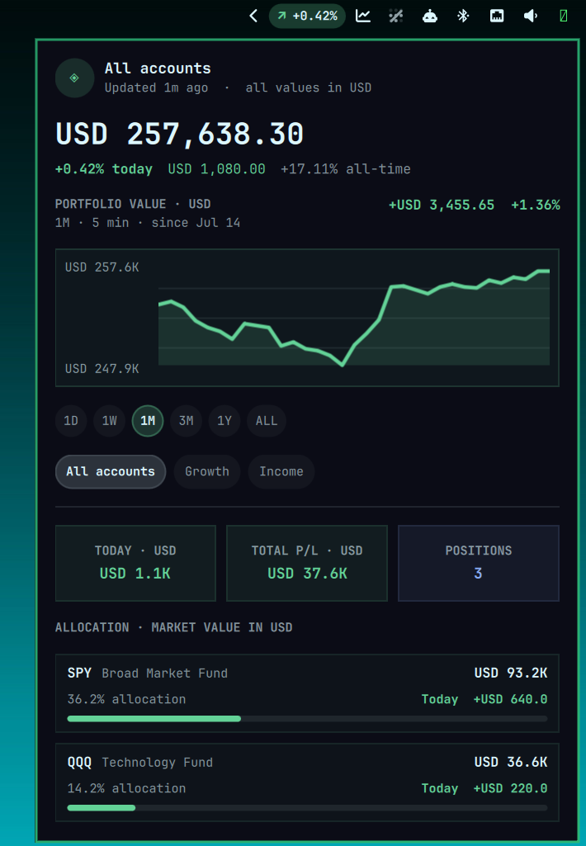This screenshot has width=586, height=846.
Task: Open the robot assistant tray icon
Action: 429,16
